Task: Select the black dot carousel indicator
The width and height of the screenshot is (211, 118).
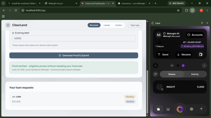Action: [x=178, y=66]
